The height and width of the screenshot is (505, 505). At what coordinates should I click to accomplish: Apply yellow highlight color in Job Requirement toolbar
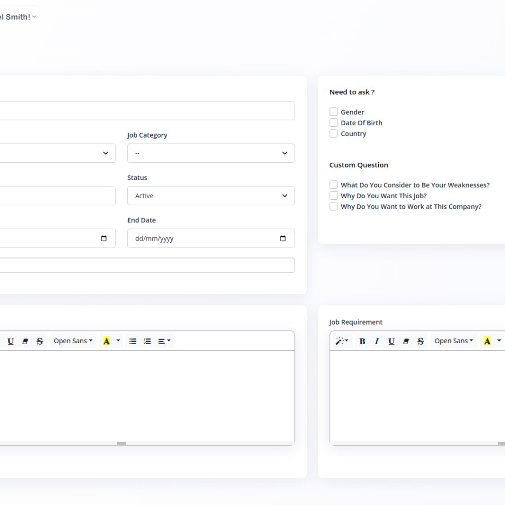pos(487,341)
